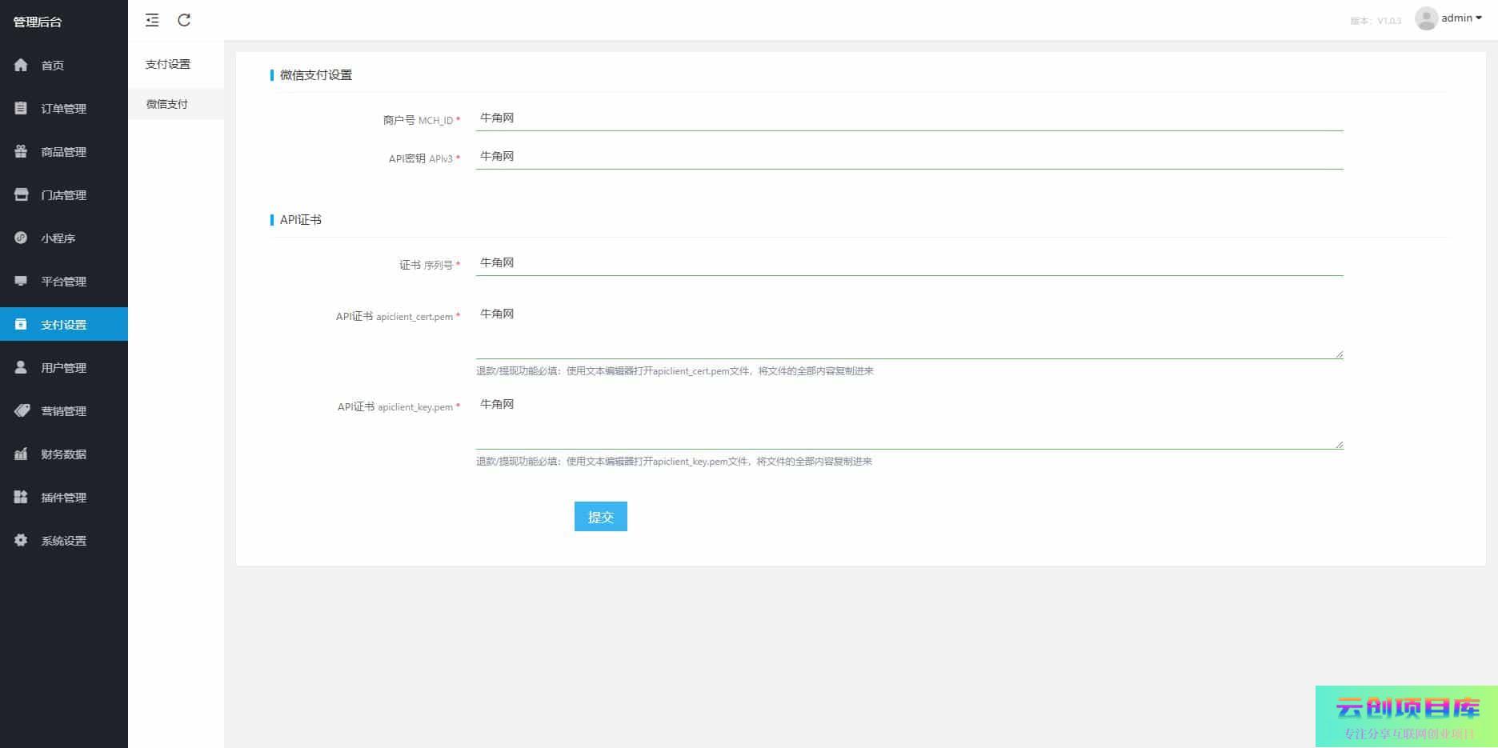Viewport: 1498px width, 748px height.
Task: Collapse the sidebar with the fold icon
Action: 152,20
